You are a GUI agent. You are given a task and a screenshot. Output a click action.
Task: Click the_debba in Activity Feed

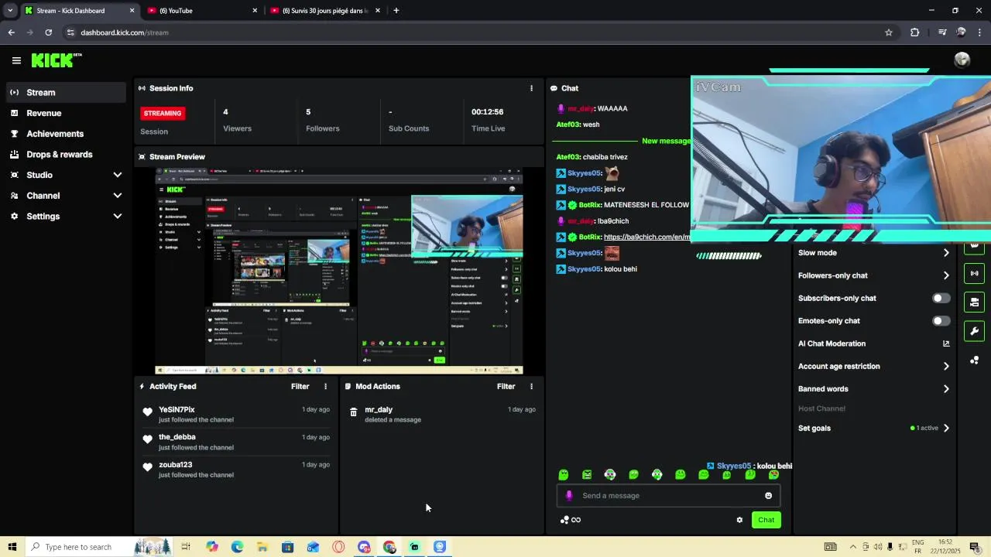click(x=177, y=437)
